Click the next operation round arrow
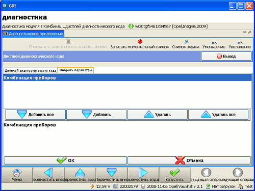The width and height of the screenshot is (255, 191). pos(238,173)
